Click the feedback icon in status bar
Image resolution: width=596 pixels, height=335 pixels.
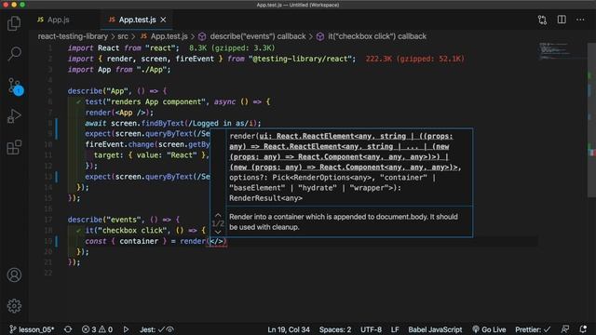click(x=565, y=329)
